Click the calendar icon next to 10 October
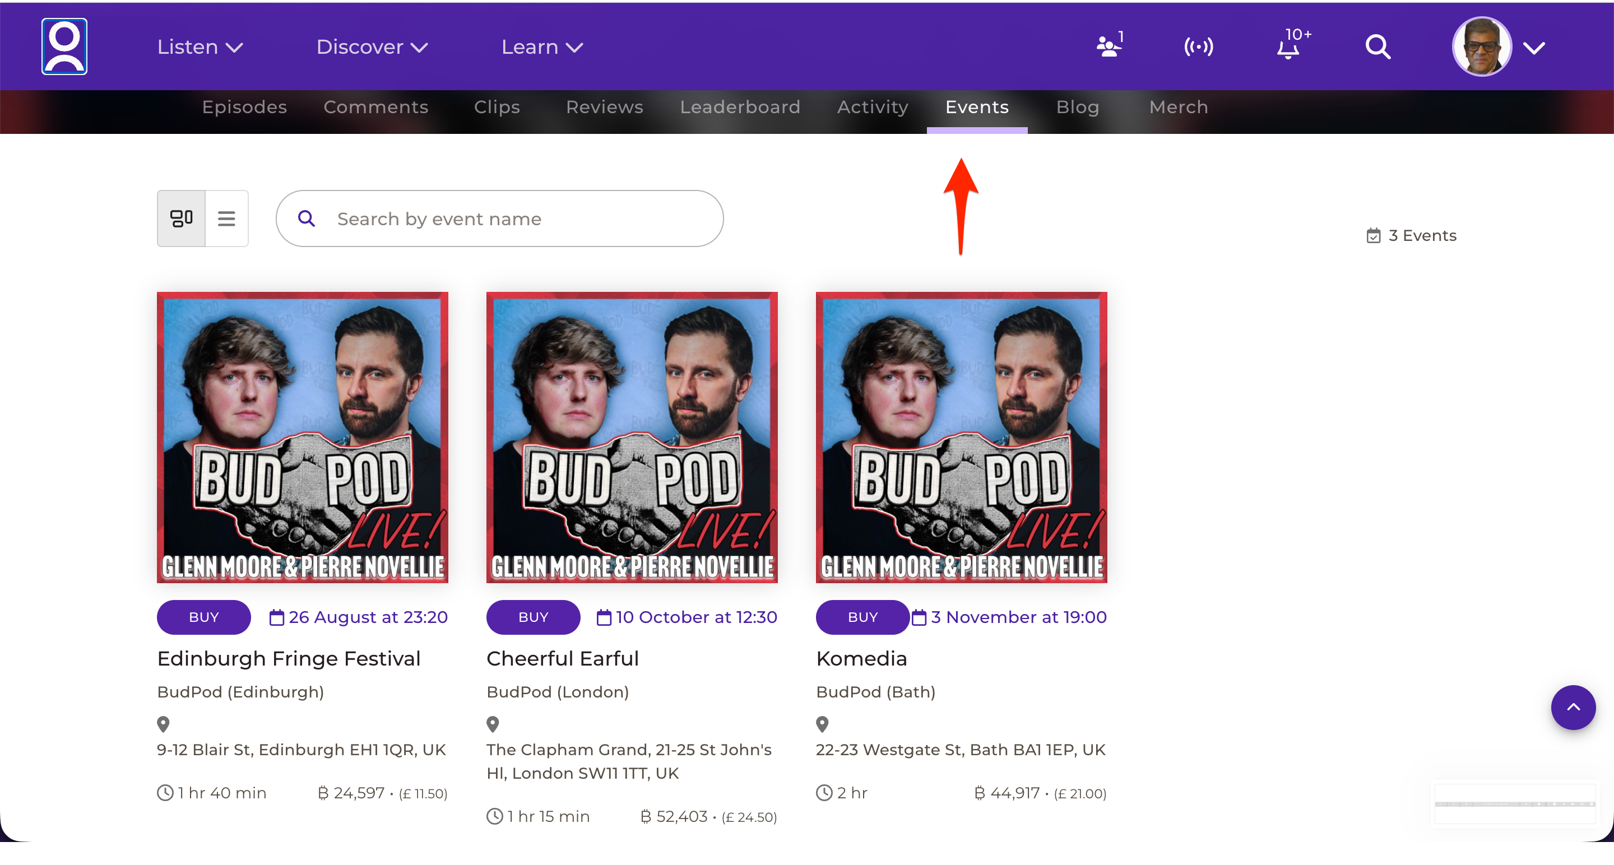 coord(604,617)
